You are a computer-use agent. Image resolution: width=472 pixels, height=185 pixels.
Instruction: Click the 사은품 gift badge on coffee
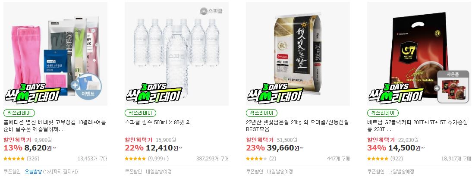click(453, 87)
